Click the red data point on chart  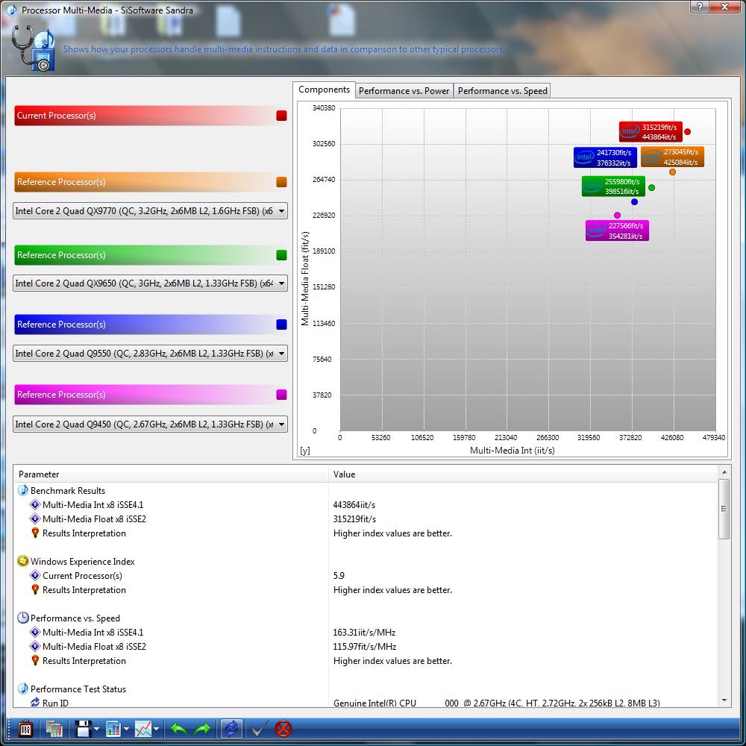[687, 132]
